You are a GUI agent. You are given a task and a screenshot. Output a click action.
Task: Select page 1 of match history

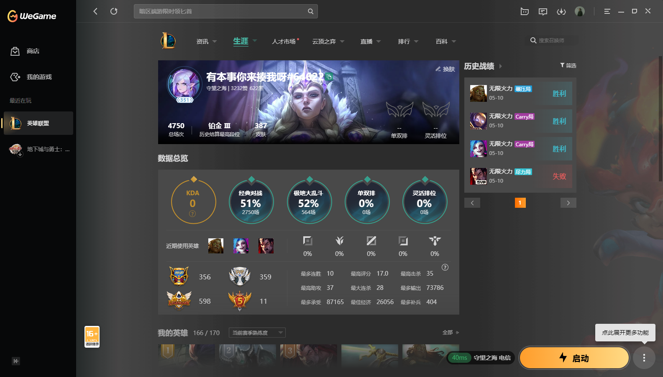pyautogui.click(x=520, y=203)
